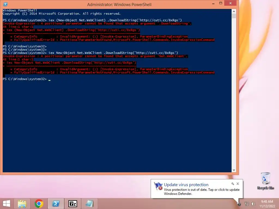Maximize the PowerShell window
Image resolution: width=279 pixels, height=209 pixels.
pos(221,3)
